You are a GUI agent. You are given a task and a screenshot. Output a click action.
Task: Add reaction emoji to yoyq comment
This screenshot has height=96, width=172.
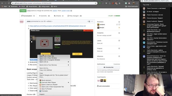point(89,21)
